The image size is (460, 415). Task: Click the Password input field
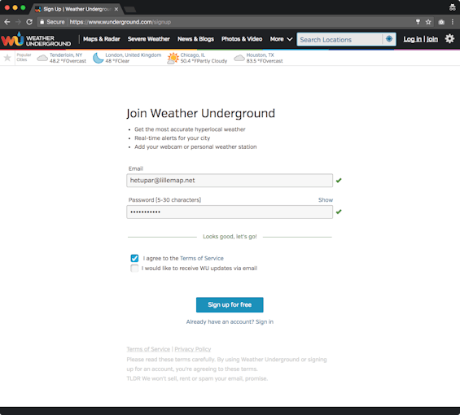(x=230, y=212)
